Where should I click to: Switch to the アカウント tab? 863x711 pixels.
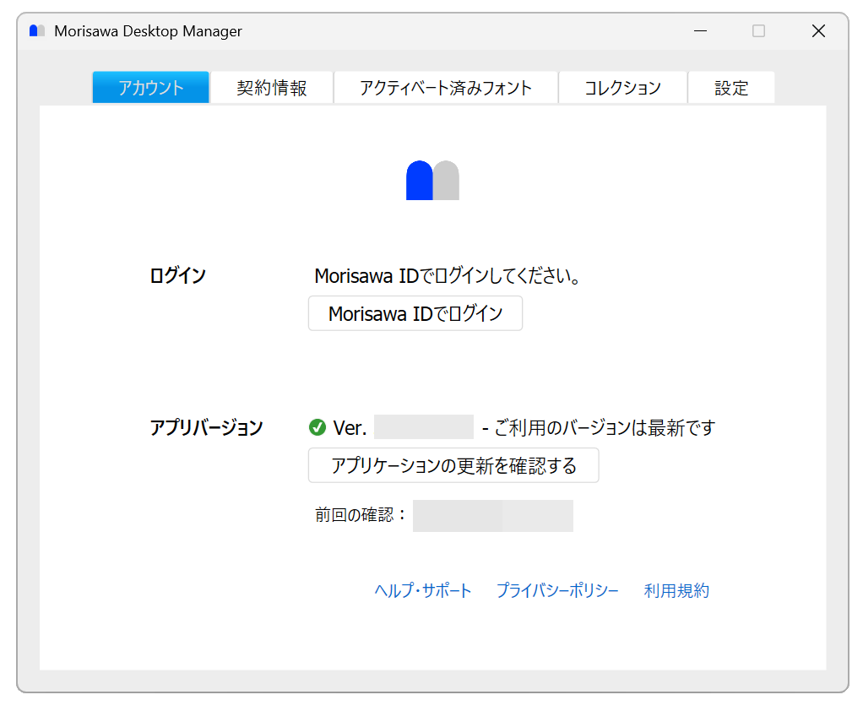pyautogui.click(x=151, y=88)
